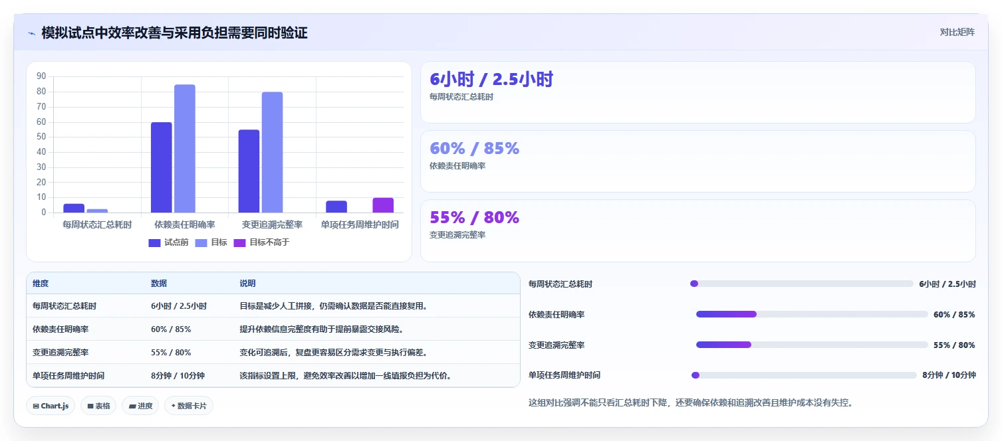Click table value 8分钟 / 10分钟
The height and width of the screenshot is (441, 1002).
[x=178, y=376]
